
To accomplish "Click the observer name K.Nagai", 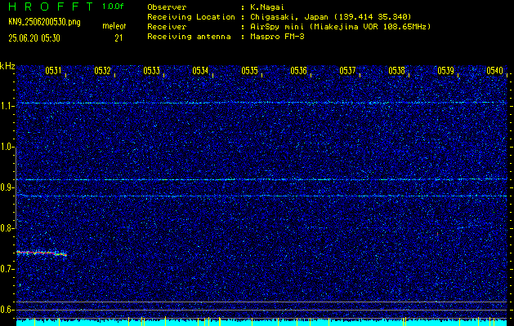I will point(267,7).
